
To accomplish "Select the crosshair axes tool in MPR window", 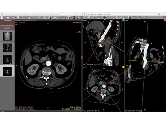I will point(104,17).
